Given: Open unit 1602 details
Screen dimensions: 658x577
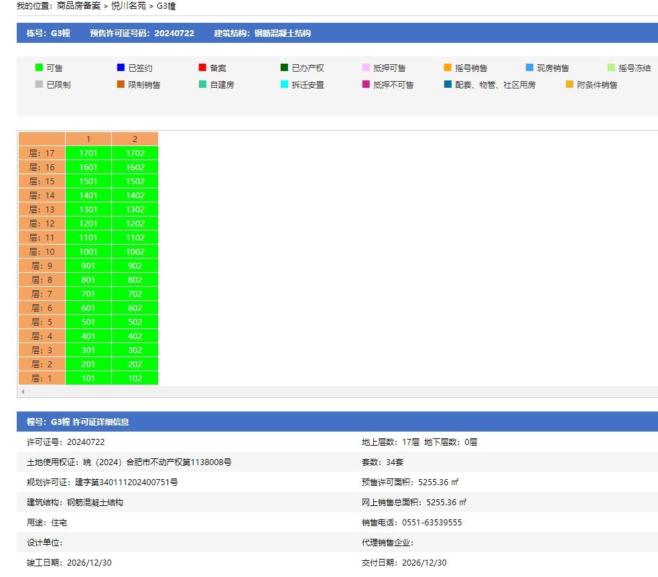Looking at the screenshot, I should [135, 167].
